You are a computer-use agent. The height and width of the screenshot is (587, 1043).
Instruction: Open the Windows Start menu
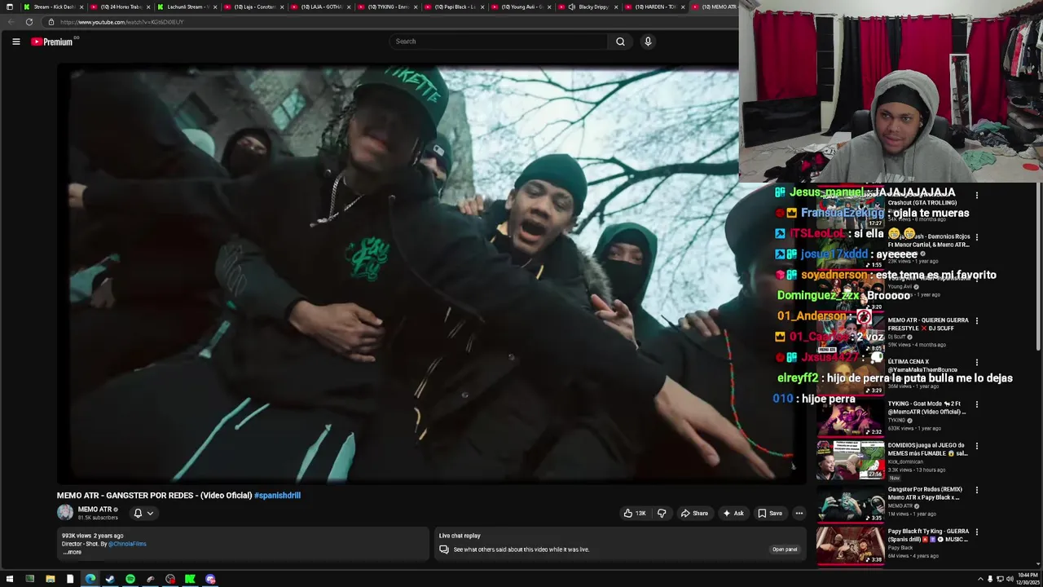(10, 579)
